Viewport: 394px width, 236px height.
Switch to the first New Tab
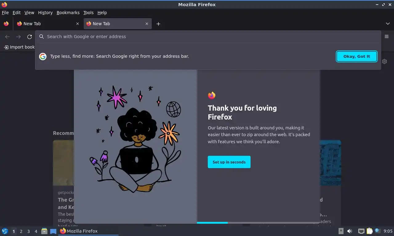(x=48, y=24)
